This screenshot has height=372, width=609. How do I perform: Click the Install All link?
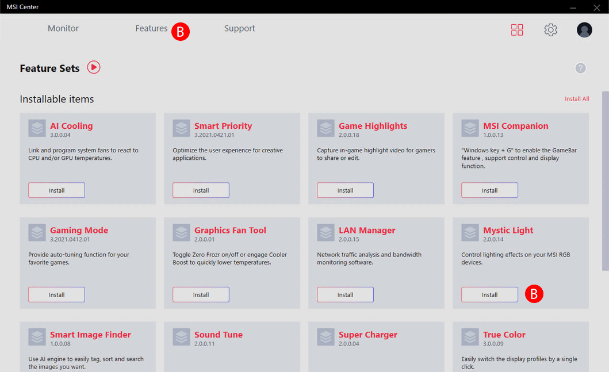(577, 99)
